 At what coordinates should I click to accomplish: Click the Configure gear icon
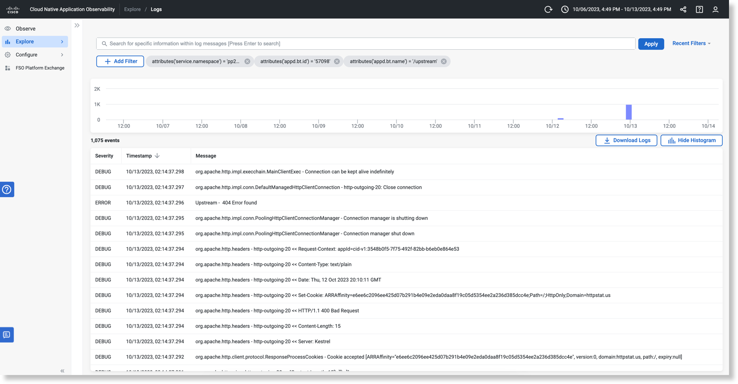pos(8,55)
